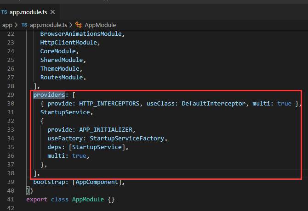Click the AppModule breadcrumb symbol
Image resolution: width=308 pixels, height=211 pixels.
(x=100, y=25)
